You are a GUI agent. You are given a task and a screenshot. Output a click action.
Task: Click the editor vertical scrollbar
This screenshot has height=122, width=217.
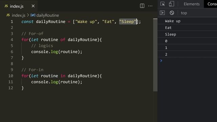pyautogui.click(x=155, y=55)
